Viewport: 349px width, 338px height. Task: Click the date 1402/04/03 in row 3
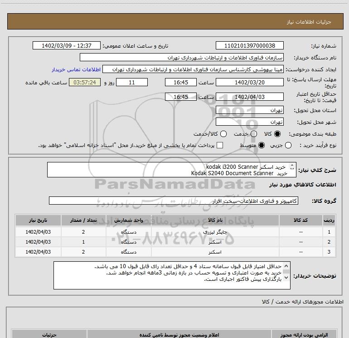[x=38, y=252]
